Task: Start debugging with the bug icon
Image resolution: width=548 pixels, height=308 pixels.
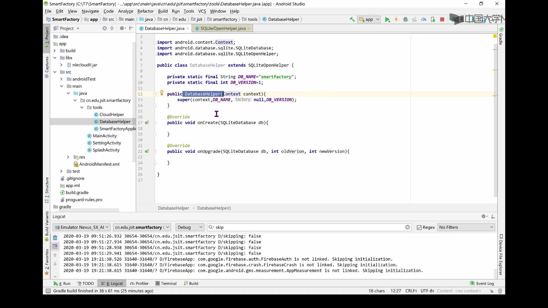Action: point(405,19)
